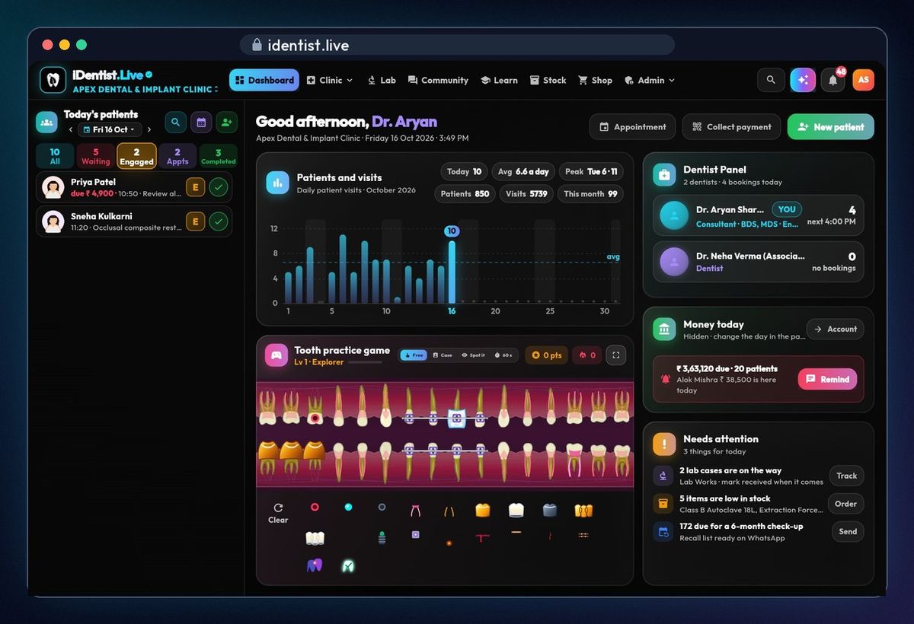Search in Today's patients panel
The height and width of the screenshot is (624, 914).
pos(175,122)
